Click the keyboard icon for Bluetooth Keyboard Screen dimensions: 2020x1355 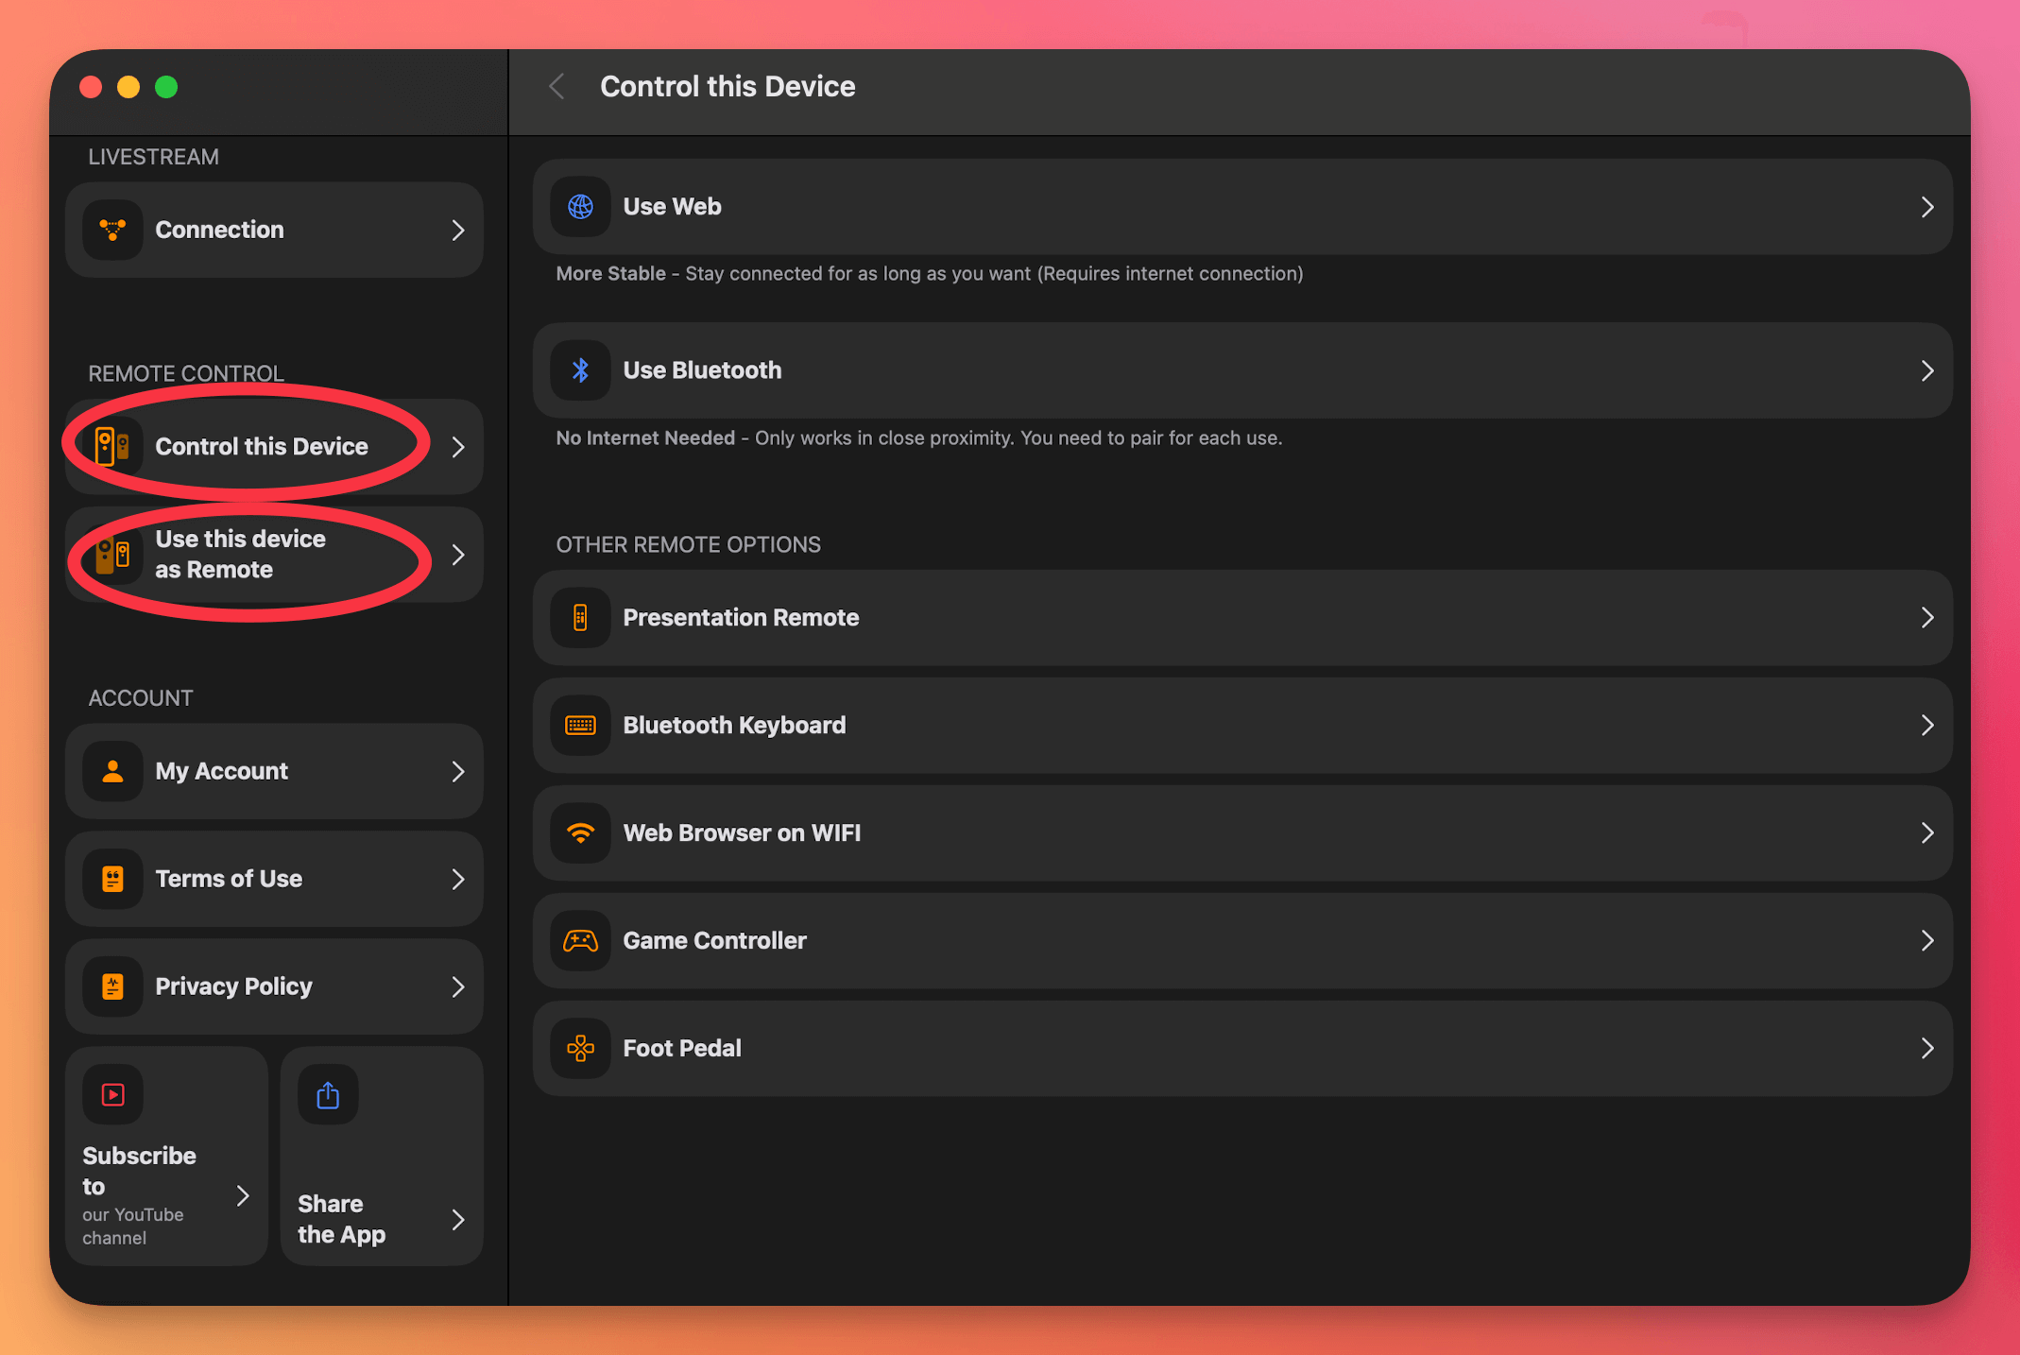click(580, 726)
